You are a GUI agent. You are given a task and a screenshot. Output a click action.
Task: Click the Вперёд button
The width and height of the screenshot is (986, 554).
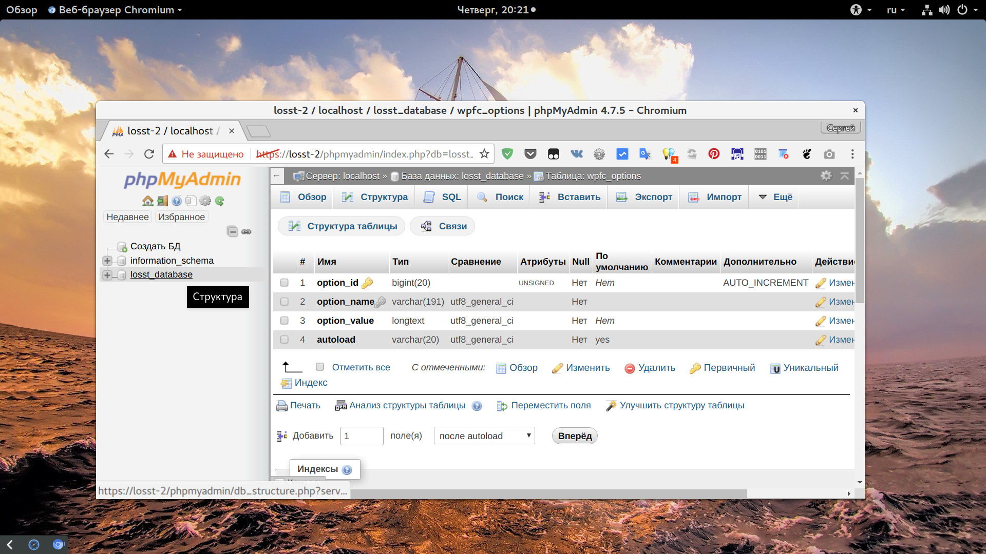click(x=575, y=436)
